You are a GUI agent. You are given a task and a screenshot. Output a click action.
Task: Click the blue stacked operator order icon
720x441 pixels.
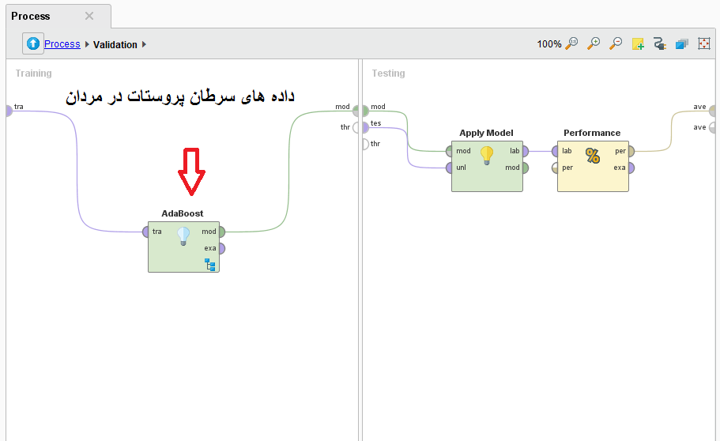pyautogui.click(x=681, y=44)
